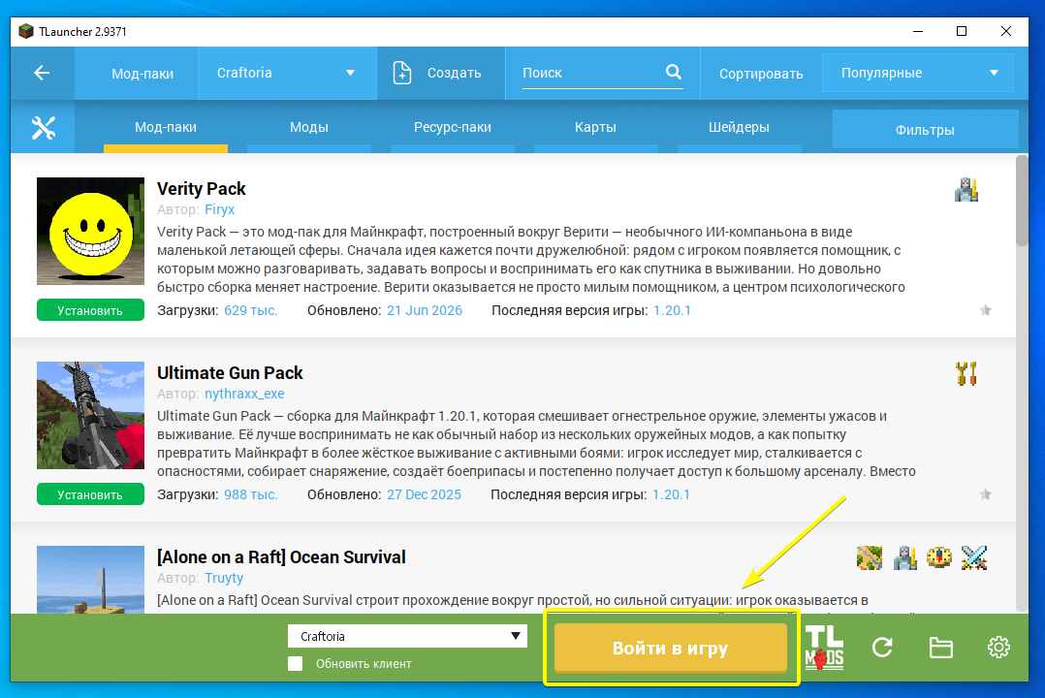1045x698 pixels.
Task: Favorite Ultimate Gun Pack with its star
Action: [x=985, y=494]
